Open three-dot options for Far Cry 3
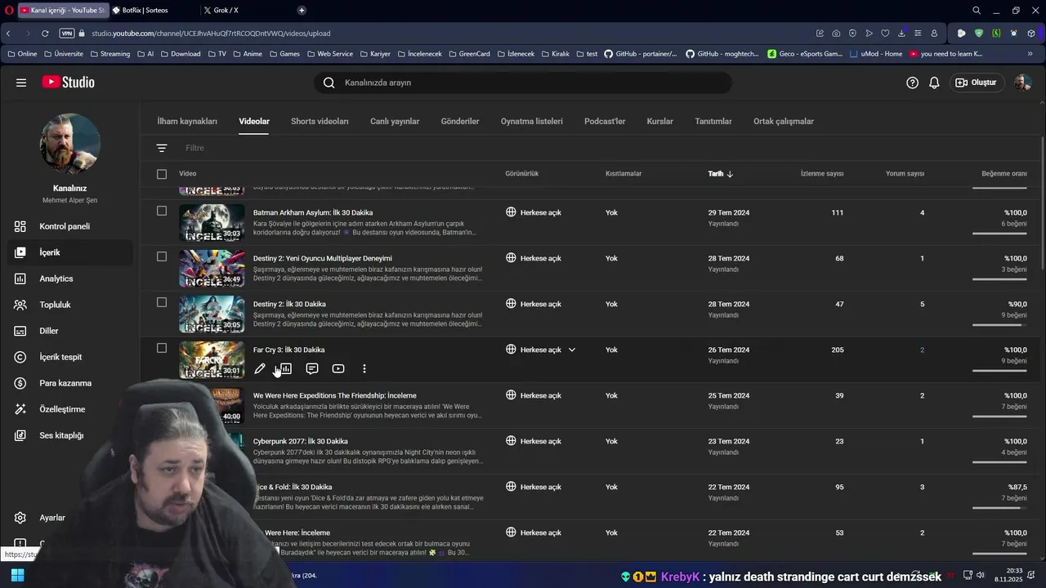The height and width of the screenshot is (588, 1046). point(364,369)
